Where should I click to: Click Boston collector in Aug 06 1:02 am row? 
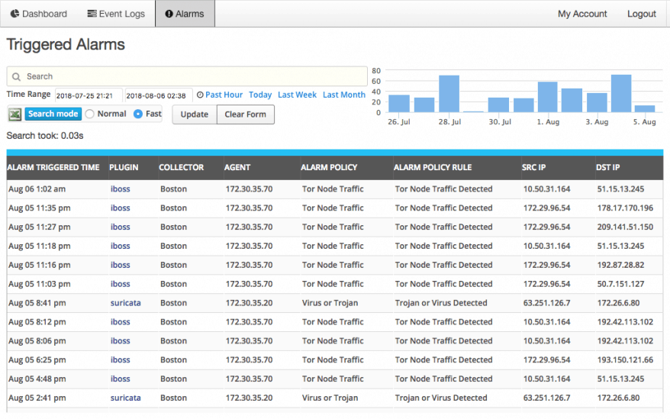point(173,189)
